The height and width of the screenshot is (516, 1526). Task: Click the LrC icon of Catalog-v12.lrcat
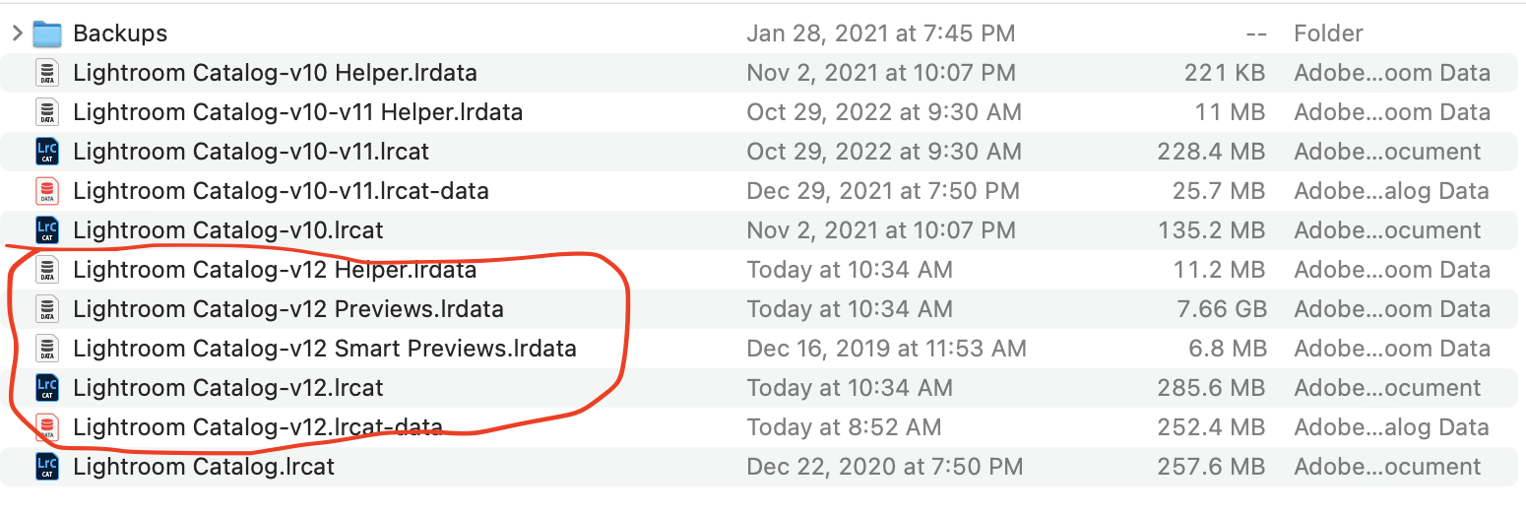point(47,388)
